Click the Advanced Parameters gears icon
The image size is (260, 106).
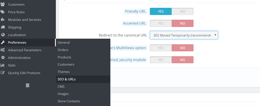point(3,50)
